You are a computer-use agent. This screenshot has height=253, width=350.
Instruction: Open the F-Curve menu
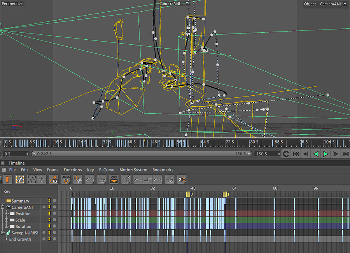click(x=107, y=170)
